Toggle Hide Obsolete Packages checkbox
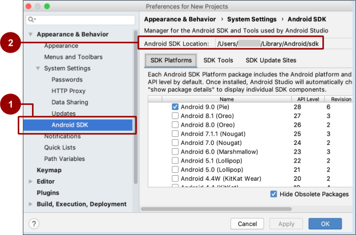The width and height of the screenshot is (356, 235). 273,194
